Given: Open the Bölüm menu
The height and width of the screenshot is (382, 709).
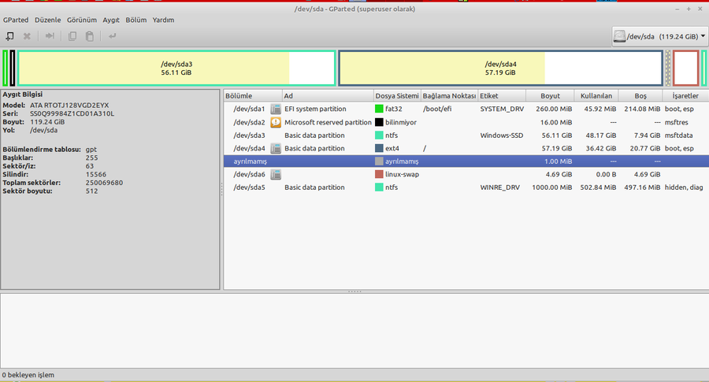Looking at the screenshot, I should 136,20.
